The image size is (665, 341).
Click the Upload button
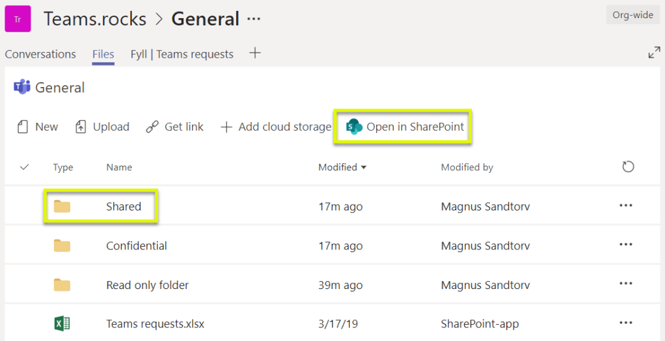pos(102,127)
